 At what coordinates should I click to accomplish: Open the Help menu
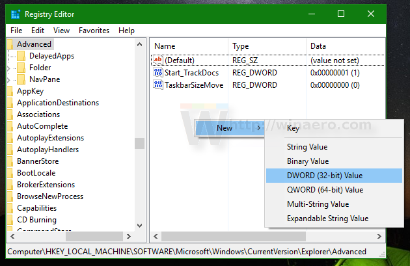126,31
